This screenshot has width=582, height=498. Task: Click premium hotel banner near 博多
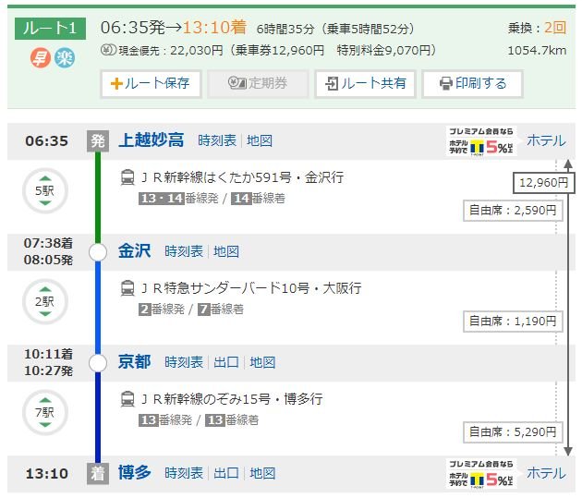481,474
